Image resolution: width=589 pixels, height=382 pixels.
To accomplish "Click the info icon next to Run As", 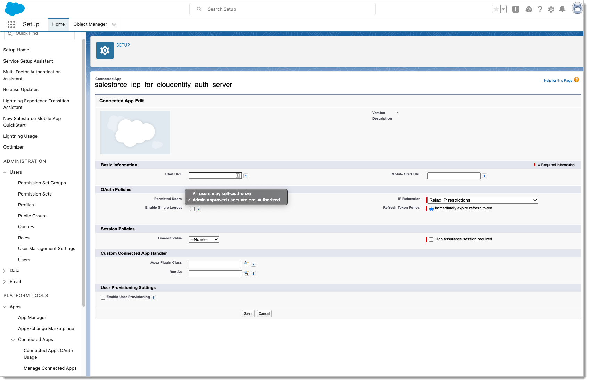I will coord(254,274).
